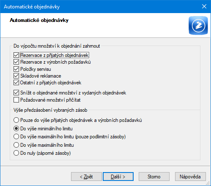Go back with the Zpět button
The height and width of the screenshot is (186, 211).
point(86,177)
